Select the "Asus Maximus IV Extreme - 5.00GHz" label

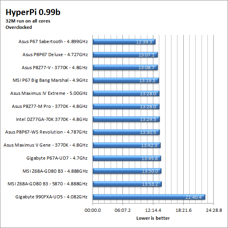click(49, 93)
